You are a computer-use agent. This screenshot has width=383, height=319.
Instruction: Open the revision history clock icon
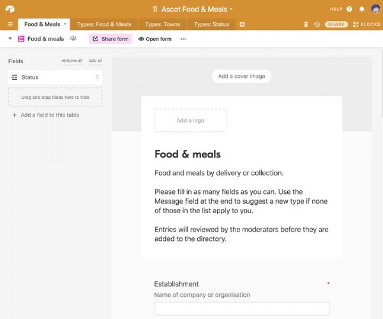pos(317,24)
